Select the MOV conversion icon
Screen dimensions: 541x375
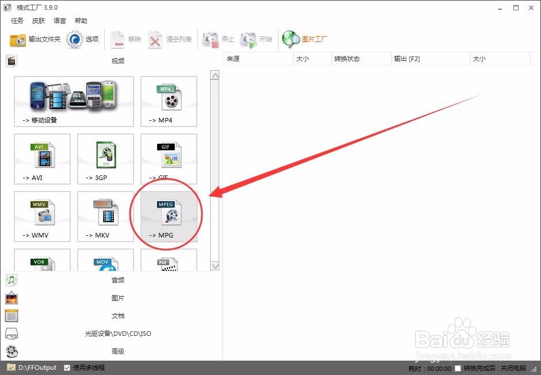pos(105,260)
